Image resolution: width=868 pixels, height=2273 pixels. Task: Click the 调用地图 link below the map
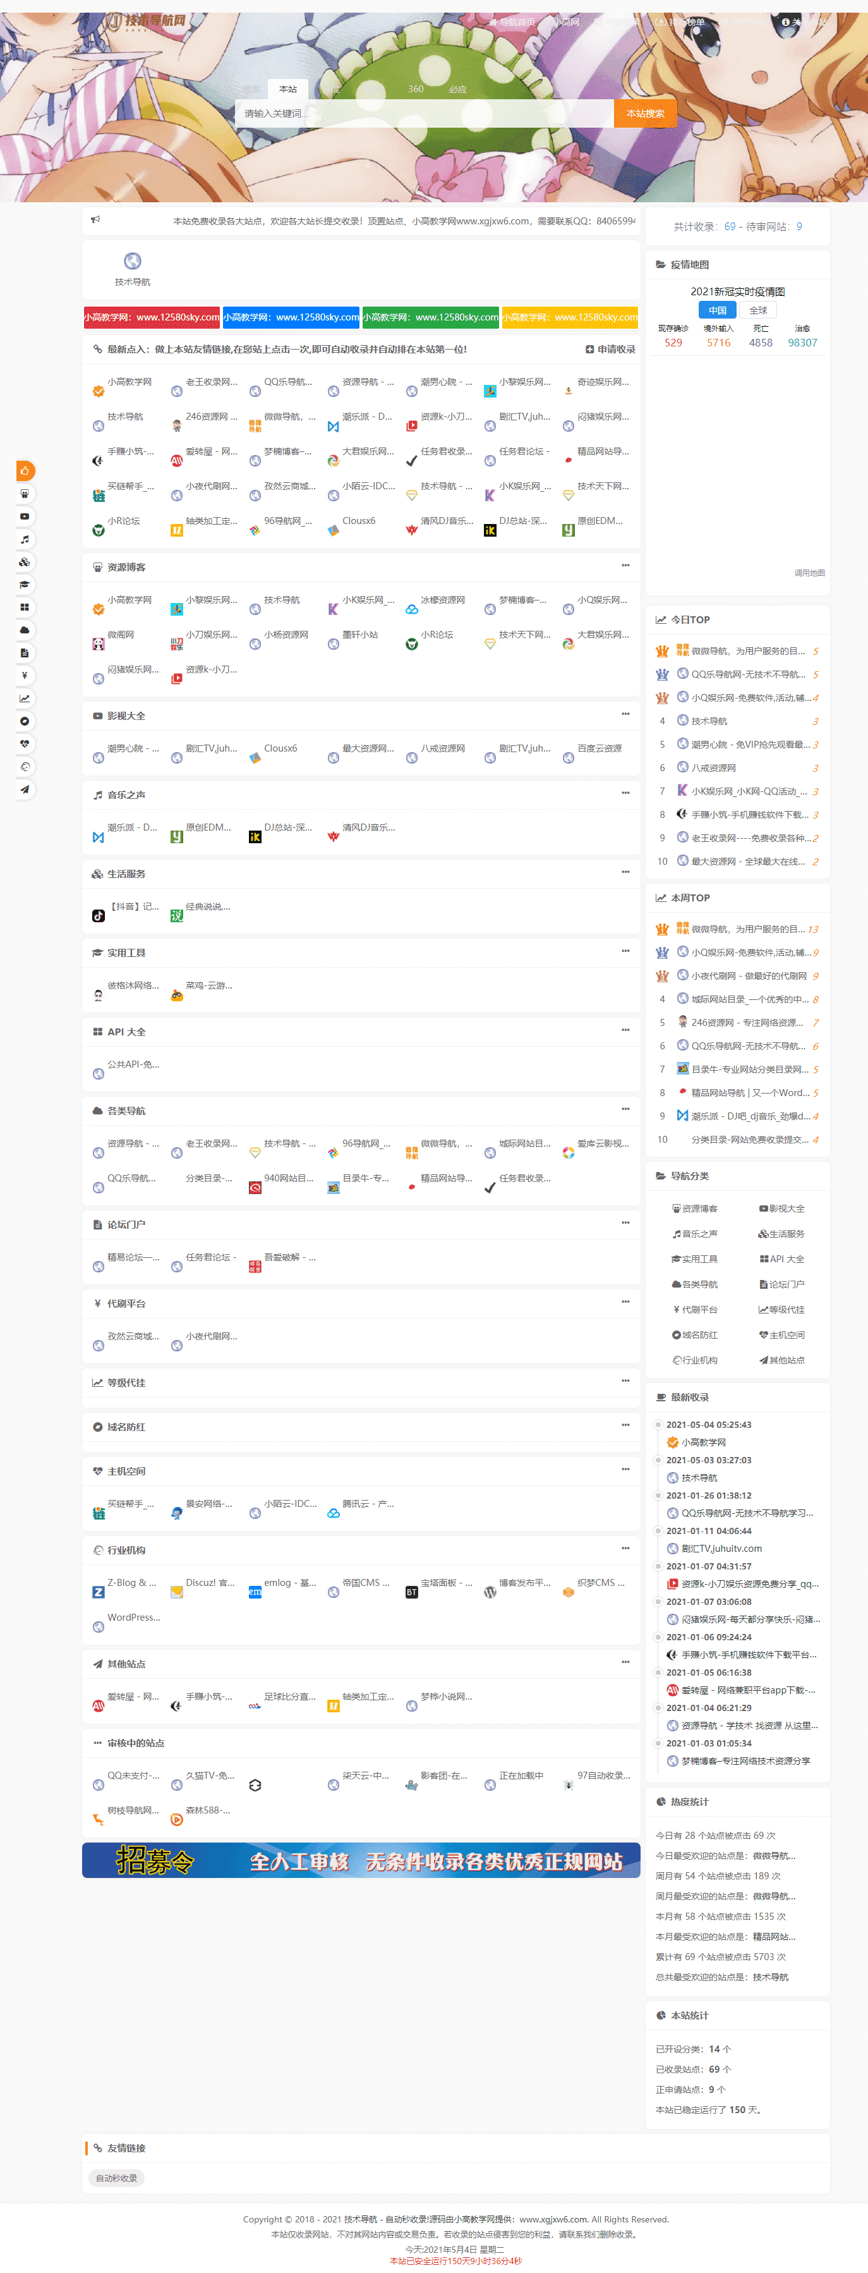coord(809,573)
